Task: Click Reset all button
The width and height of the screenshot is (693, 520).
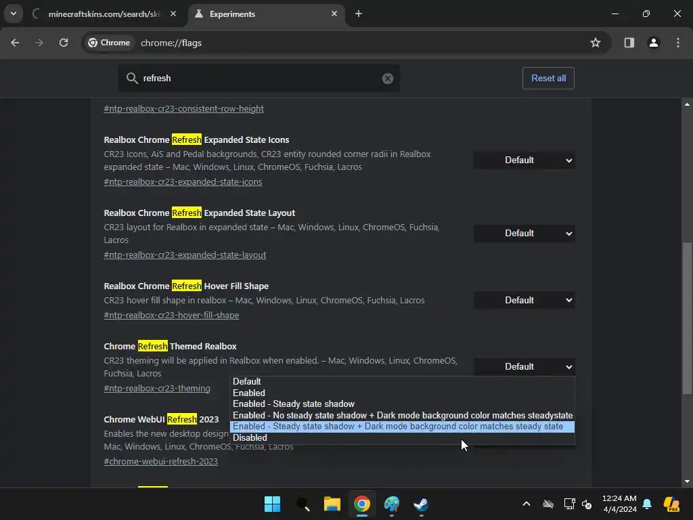Action: (x=548, y=79)
